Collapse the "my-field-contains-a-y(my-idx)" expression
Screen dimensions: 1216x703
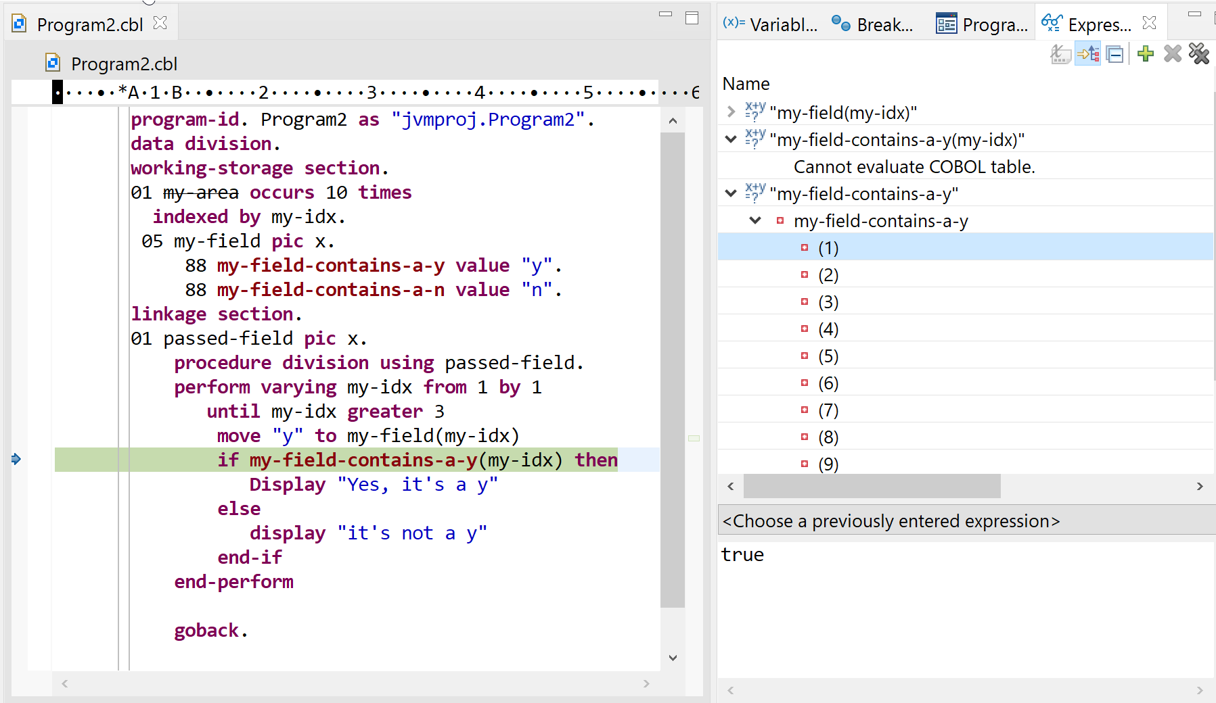click(x=730, y=139)
